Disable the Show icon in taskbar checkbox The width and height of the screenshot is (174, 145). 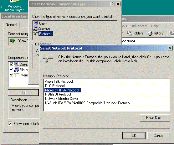[x=10, y=123]
